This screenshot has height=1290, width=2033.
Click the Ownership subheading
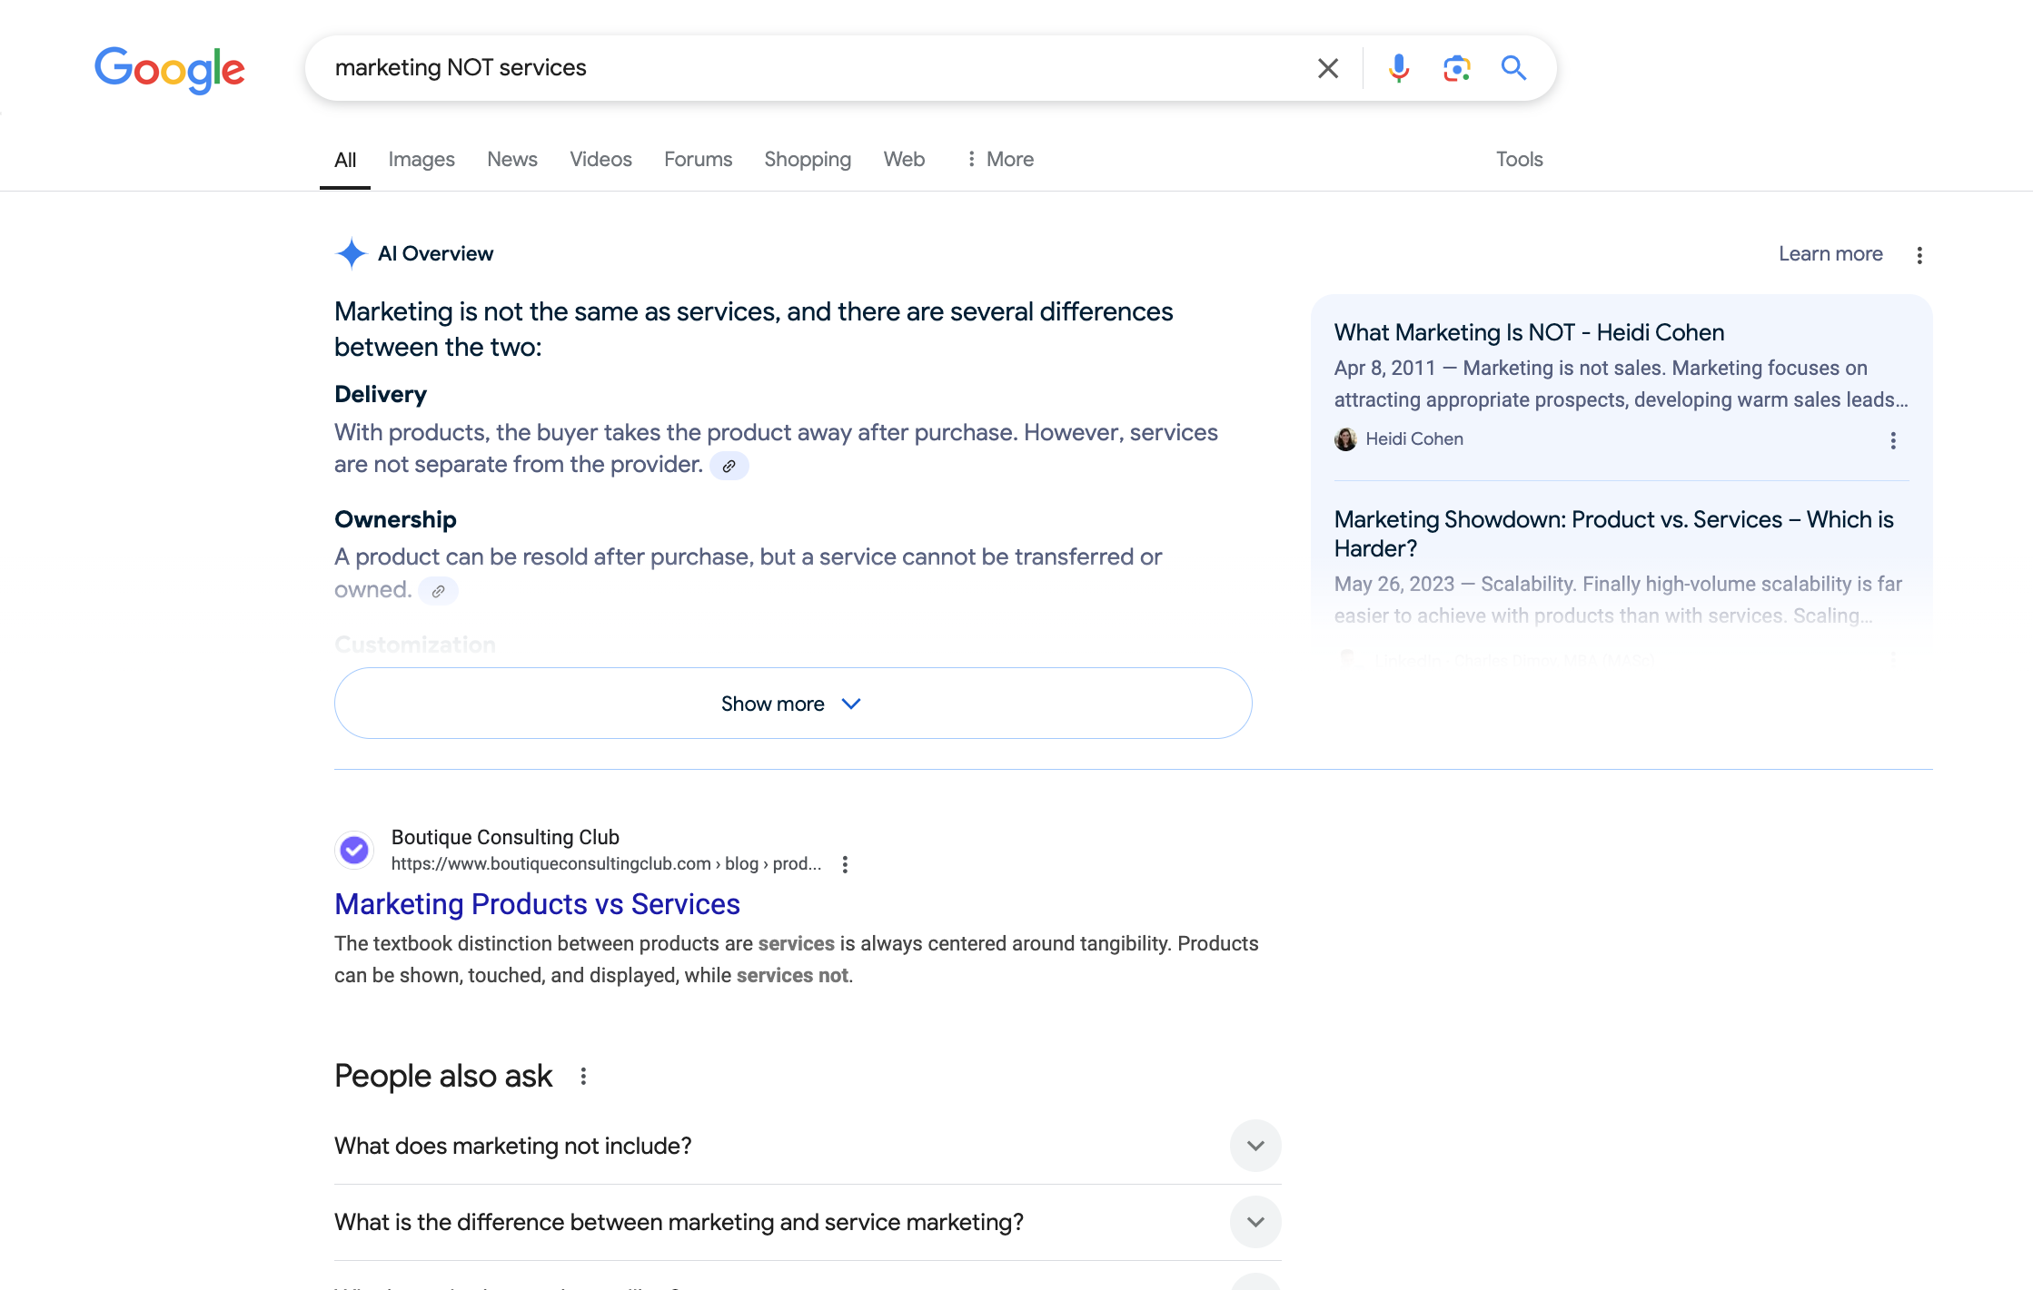point(395,519)
